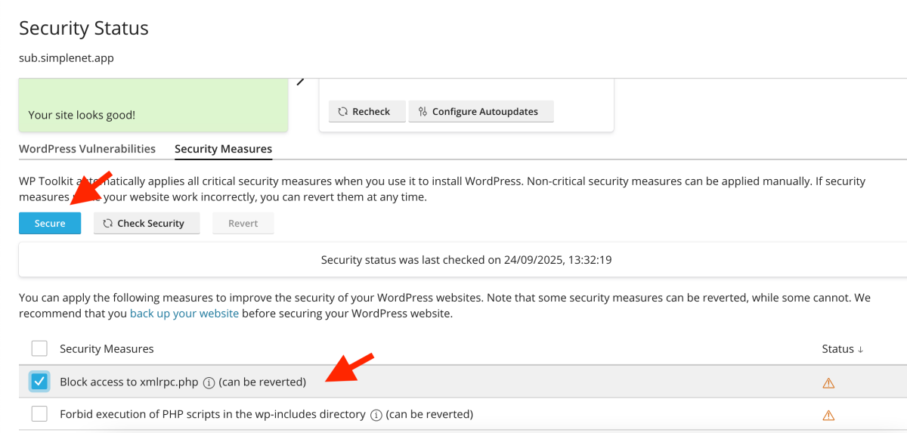Check the Forbid execution of PHP scripts checkbox

tap(39, 414)
